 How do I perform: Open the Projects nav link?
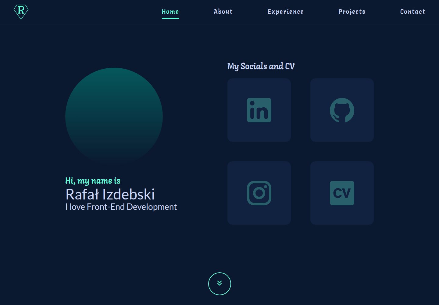(x=352, y=12)
